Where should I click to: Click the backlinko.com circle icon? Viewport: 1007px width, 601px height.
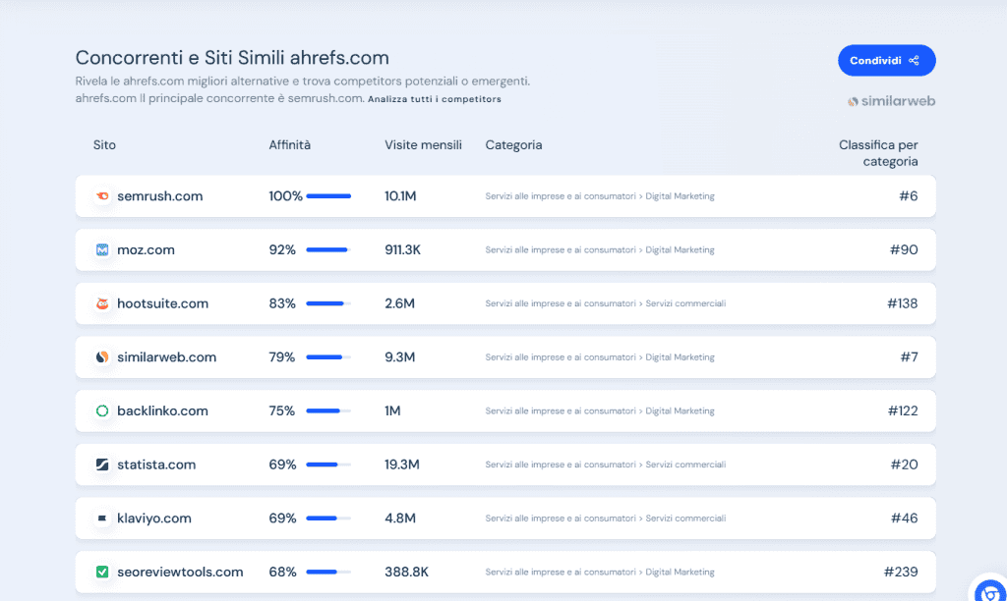click(x=102, y=411)
